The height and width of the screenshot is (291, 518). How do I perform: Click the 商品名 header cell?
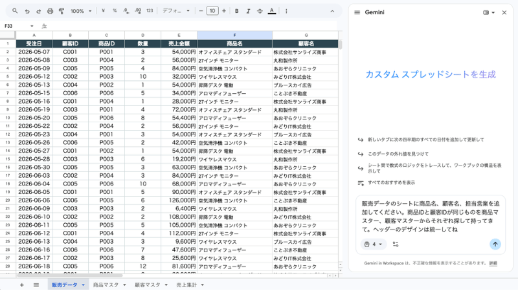click(234, 43)
